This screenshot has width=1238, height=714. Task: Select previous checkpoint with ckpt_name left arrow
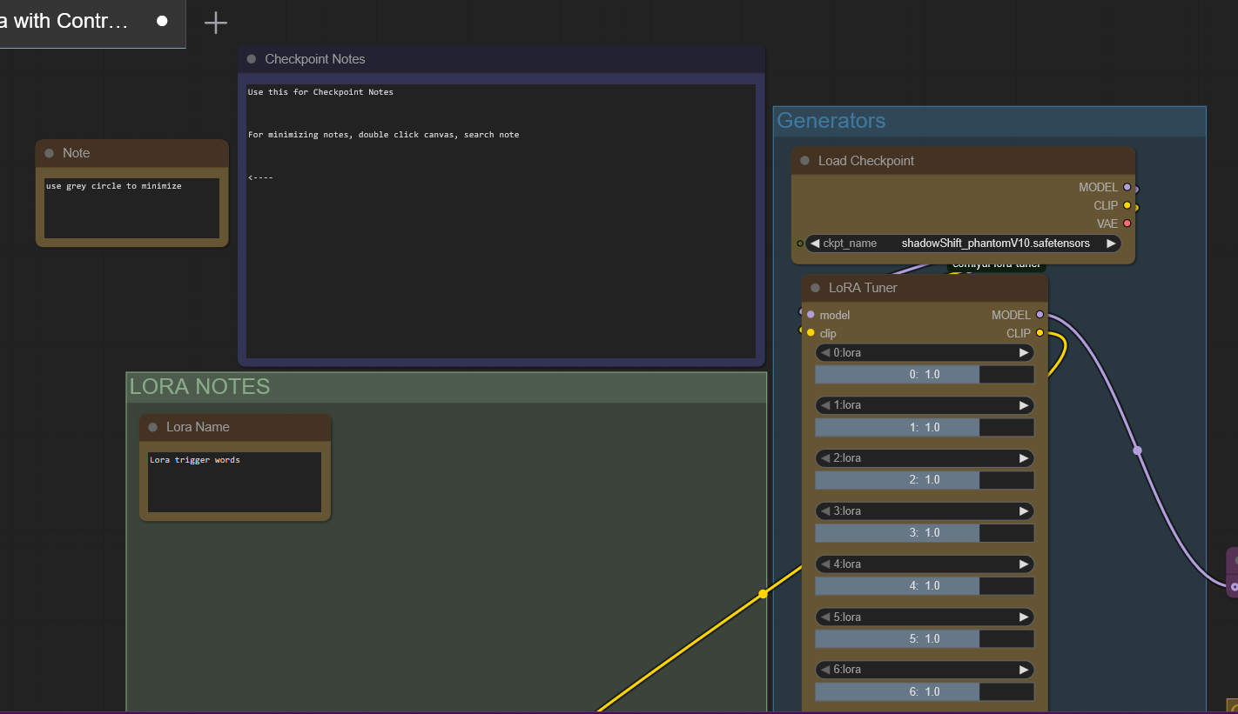(x=814, y=244)
